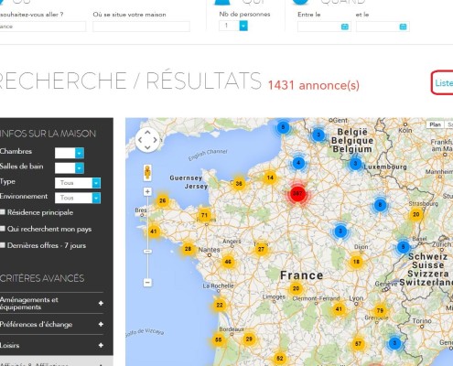Viewport: 453px width, 366px height.
Task: Click the map pan control arrows
Action: (147, 140)
